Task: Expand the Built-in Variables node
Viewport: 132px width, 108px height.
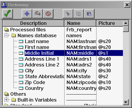Action: pos(6,100)
